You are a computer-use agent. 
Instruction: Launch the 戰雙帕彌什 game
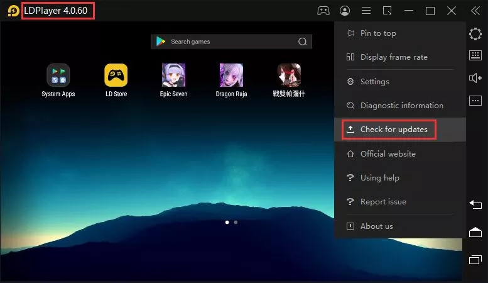(289, 80)
